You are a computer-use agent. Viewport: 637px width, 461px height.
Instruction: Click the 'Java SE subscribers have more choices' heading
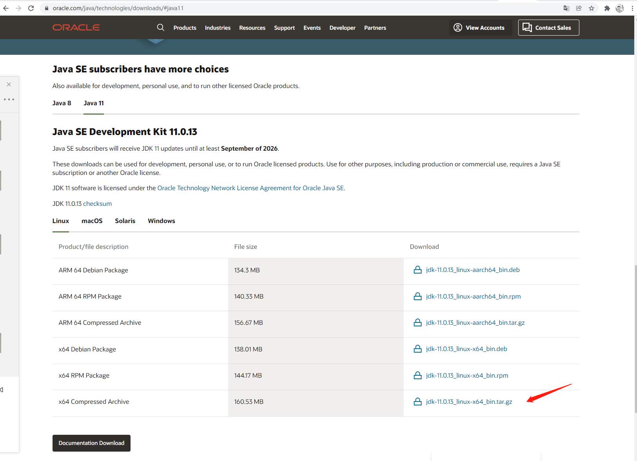pos(140,69)
